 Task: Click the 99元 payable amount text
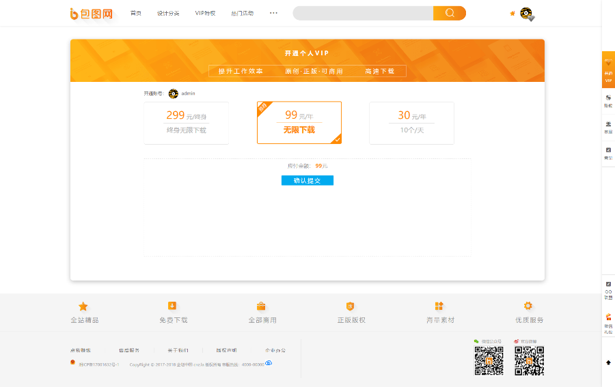coord(321,166)
